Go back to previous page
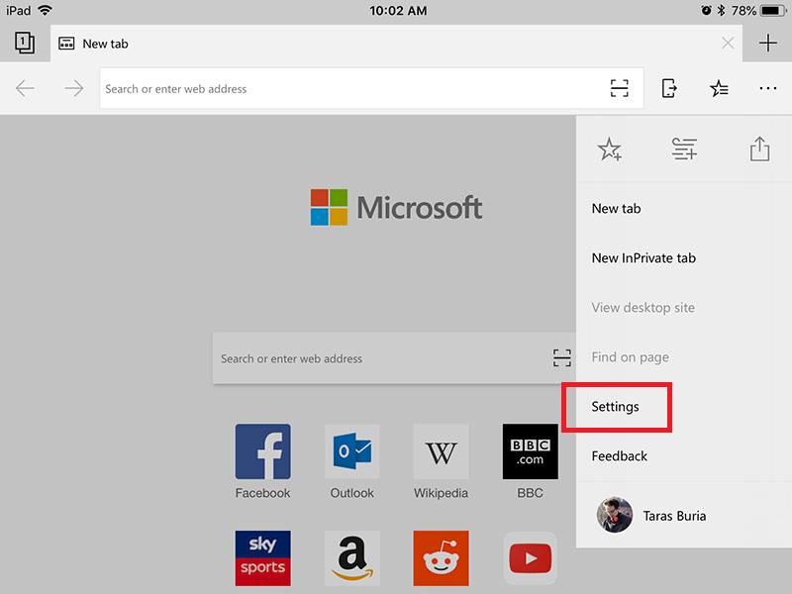792x594 pixels. coord(25,88)
